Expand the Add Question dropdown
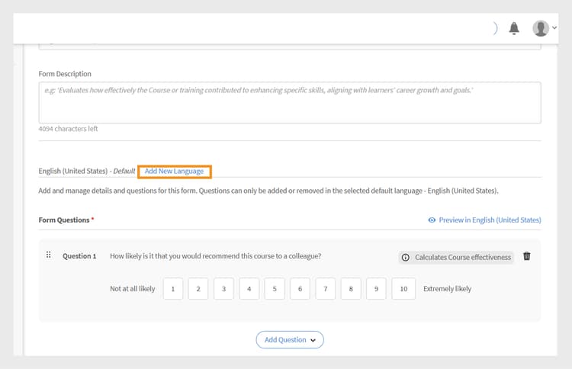The height and width of the screenshot is (369, 572). click(x=290, y=340)
